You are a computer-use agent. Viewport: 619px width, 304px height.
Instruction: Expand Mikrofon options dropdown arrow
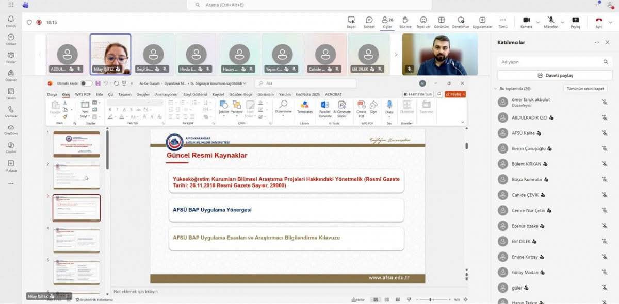pos(563,22)
